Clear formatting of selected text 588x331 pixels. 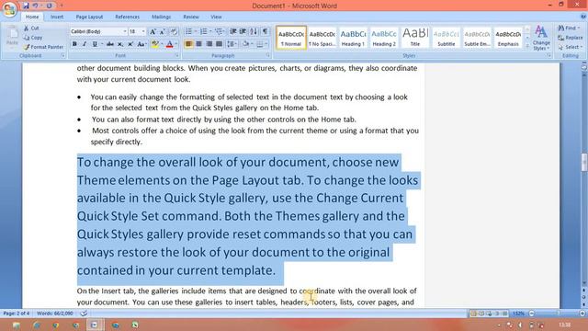tap(174, 32)
